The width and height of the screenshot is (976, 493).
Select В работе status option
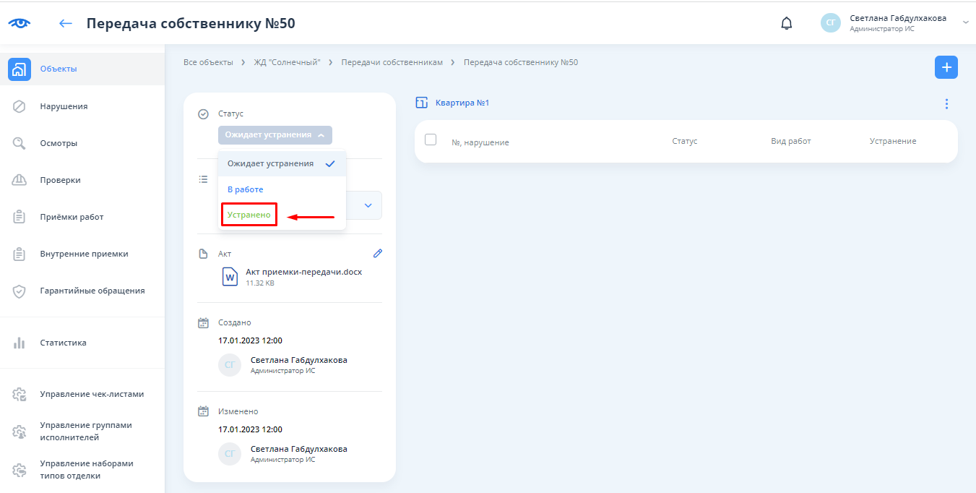pyautogui.click(x=246, y=189)
